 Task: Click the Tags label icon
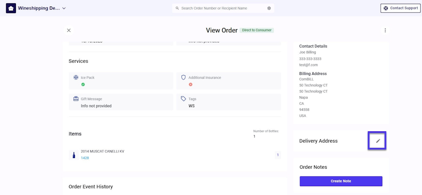point(183,99)
